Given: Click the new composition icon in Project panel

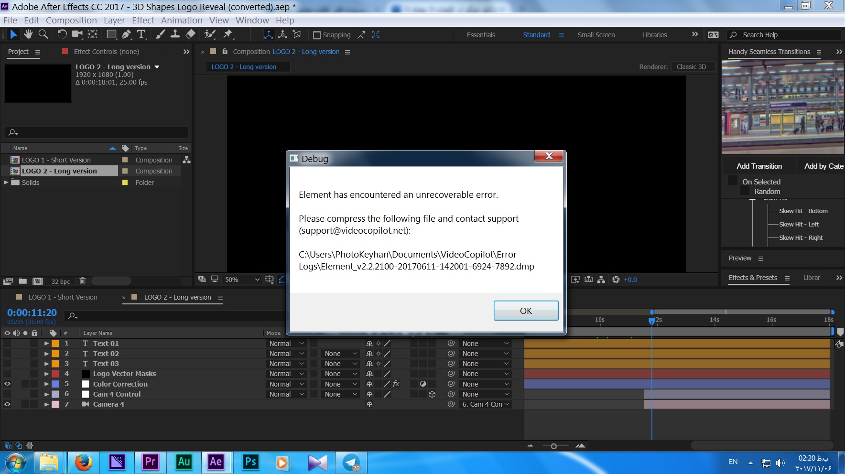Looking at the screenshot, I should [x=38, y=281].
